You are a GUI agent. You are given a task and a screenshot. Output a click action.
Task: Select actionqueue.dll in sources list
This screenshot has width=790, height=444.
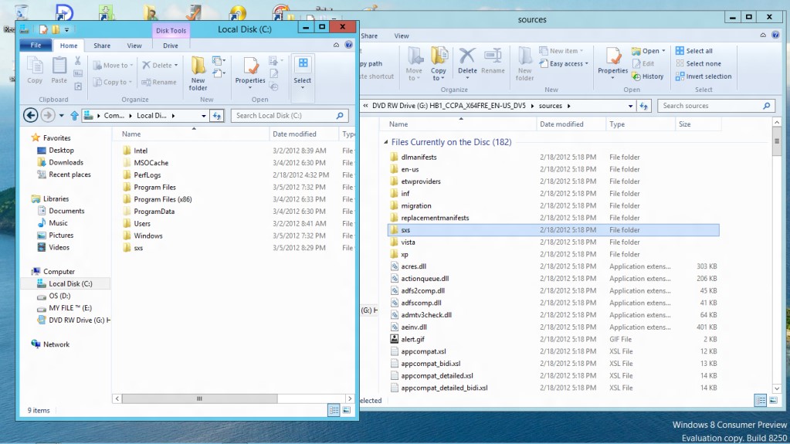(425, 278)
